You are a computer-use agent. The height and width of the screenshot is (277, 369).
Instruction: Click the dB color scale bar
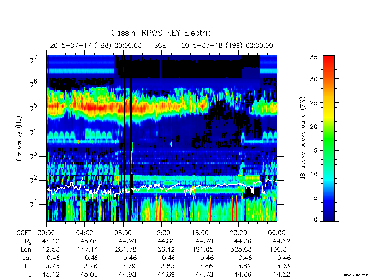[x=329, y=138]
